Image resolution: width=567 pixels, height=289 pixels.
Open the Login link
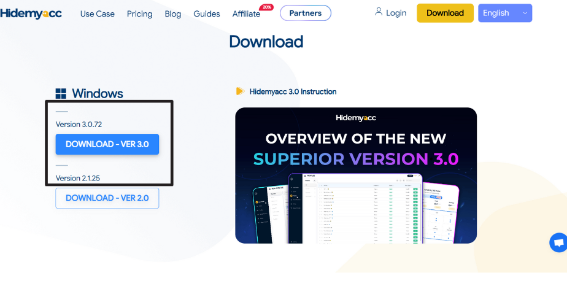click(x=396, y=13)
